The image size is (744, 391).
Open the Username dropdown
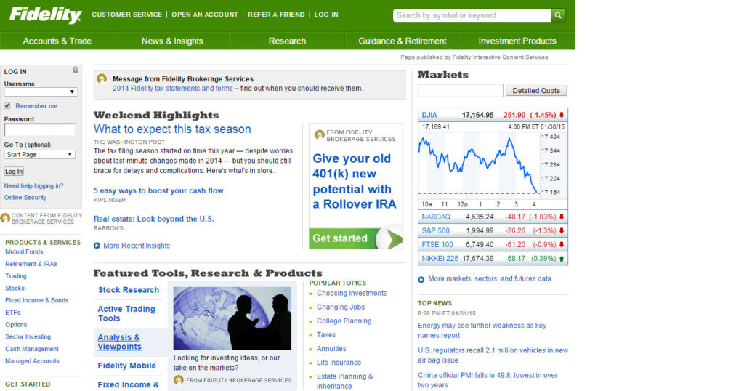click(x=41, y=92)
